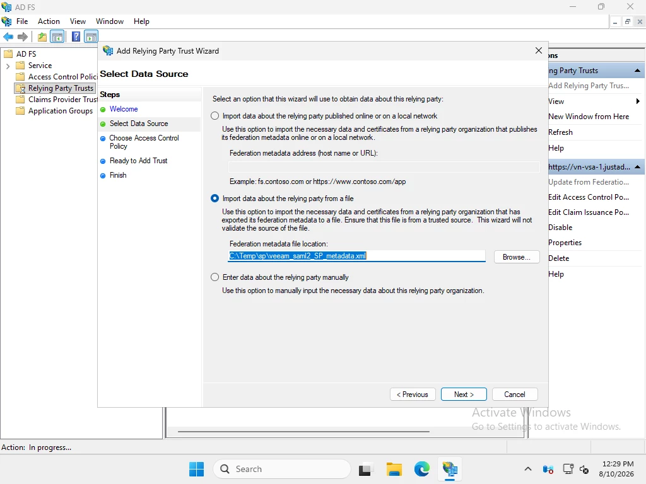Image resolution: width=646 pixels, height=484 pixels.
Task: Click the Previous button in wizard
Action: [x=413, y=395]
